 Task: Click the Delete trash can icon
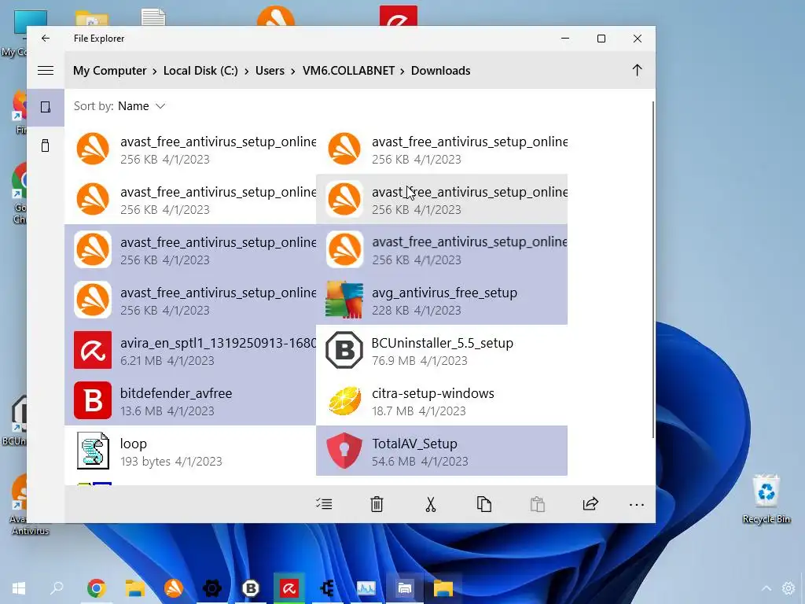(377, 504)
